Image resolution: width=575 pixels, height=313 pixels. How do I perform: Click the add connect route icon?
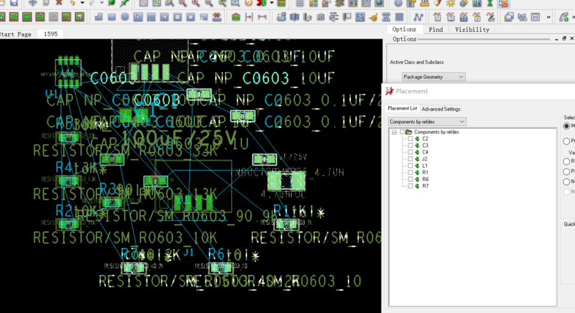point(418,17)
